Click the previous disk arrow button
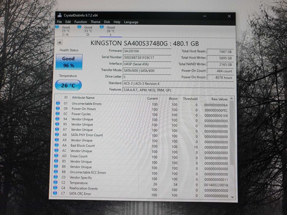The height and width of the screenshot is (215, 287). (60, 42)
